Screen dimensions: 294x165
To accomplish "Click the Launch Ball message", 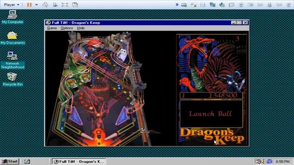I will click(x=210, y=114).
